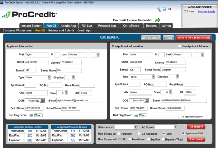The image size is (218, 148).
Task: Click Send to the Credit Pipeline
Action: [194, 38]
